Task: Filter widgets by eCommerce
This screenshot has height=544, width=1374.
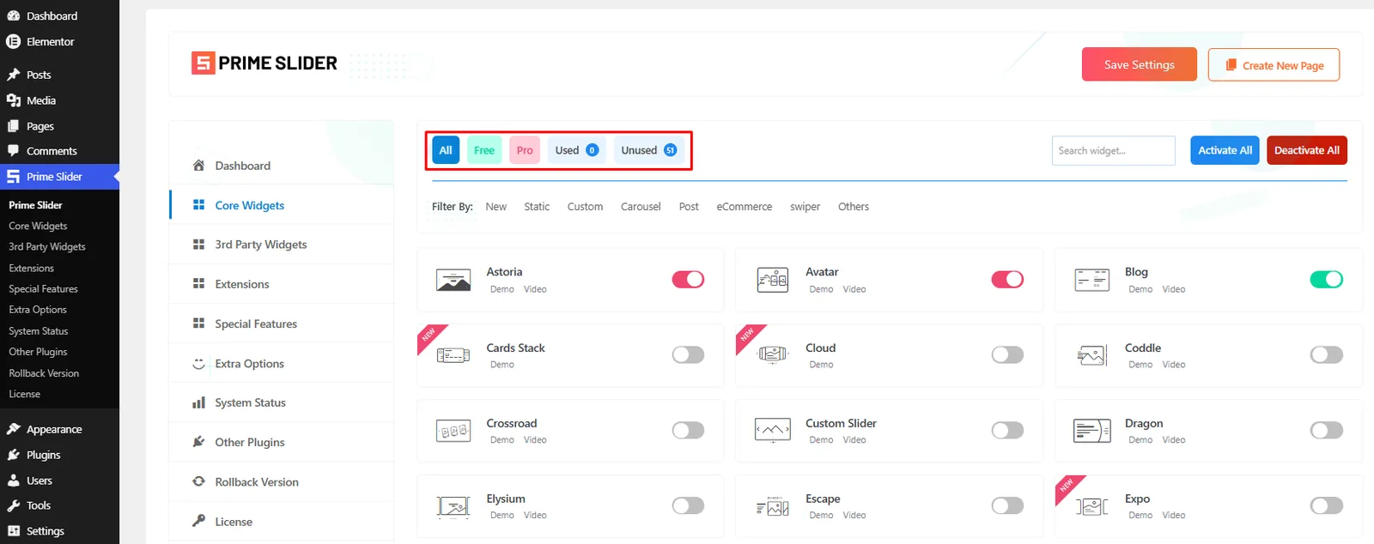Action: tap(744, 207)
